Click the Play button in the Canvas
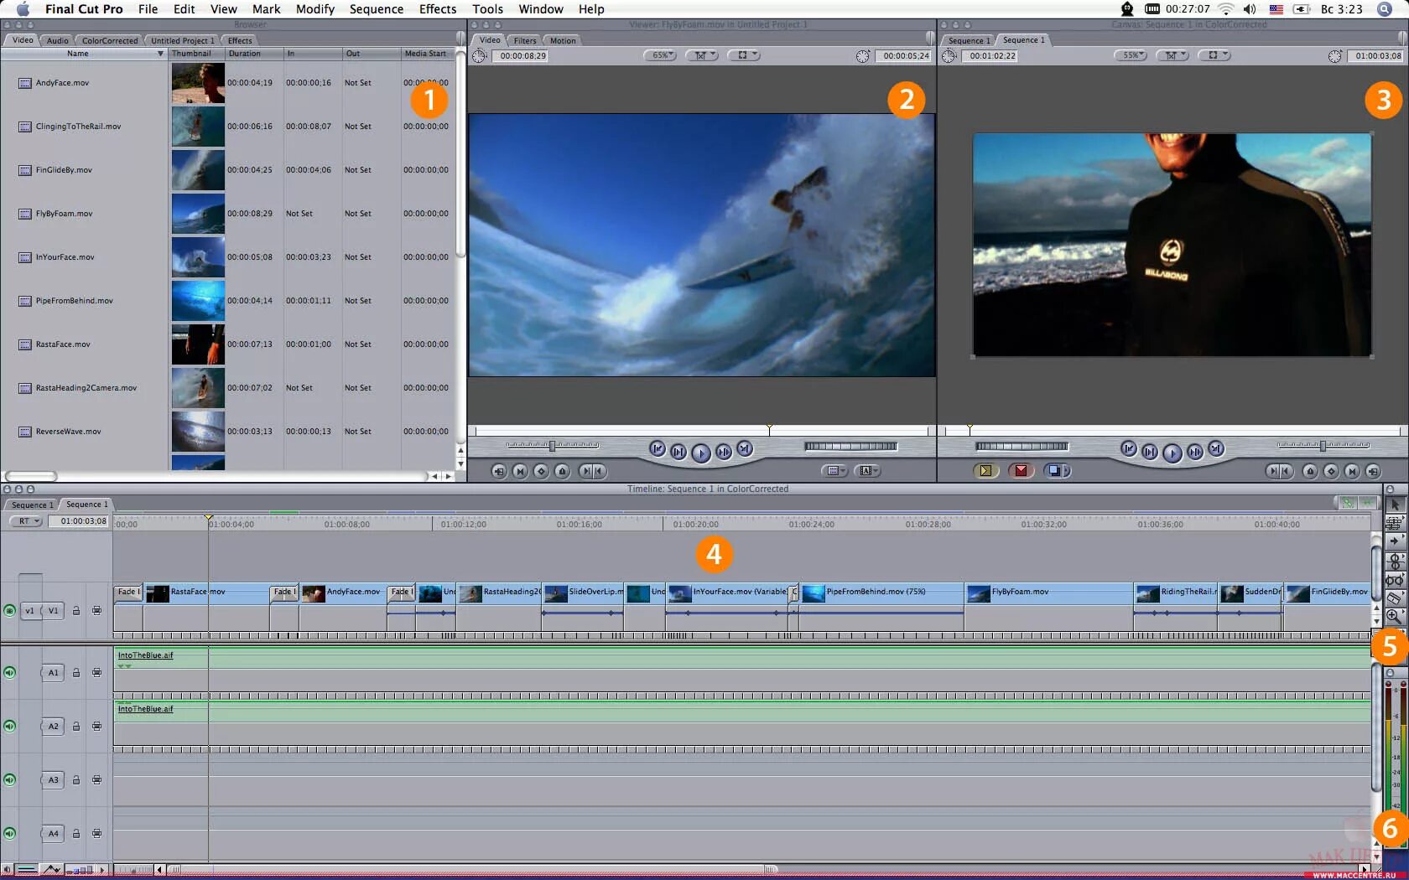The height and width of the screenshot is (880, 1409). (1172, 453)
